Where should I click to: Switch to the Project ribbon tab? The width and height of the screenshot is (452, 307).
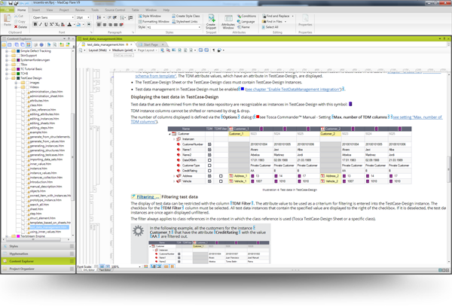(x=64, y=10)
